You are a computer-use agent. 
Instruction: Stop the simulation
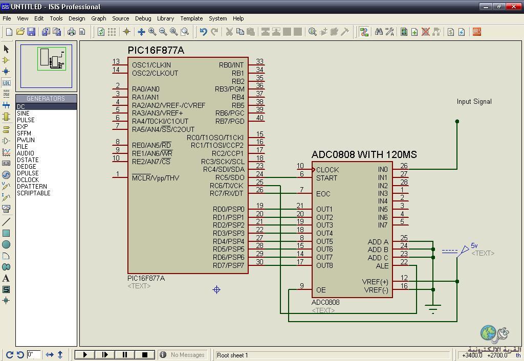pyautogui.click(x=145, y=355)
